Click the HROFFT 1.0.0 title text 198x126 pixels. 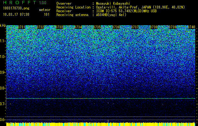[x=25, y=3]
